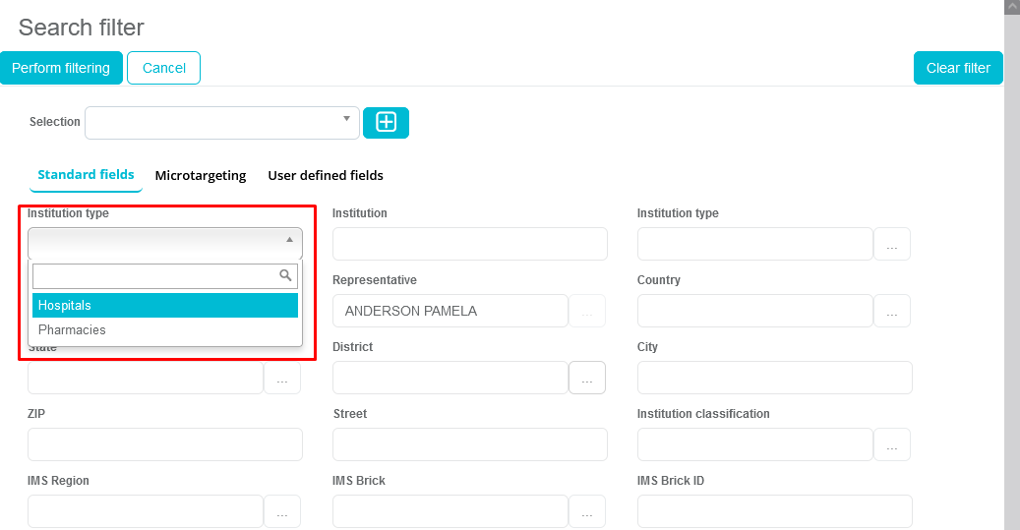The width and height of the screenshot is (1020, 530).
Task: Open the Country lookup ellipsis button
Action: coord(891,311)
